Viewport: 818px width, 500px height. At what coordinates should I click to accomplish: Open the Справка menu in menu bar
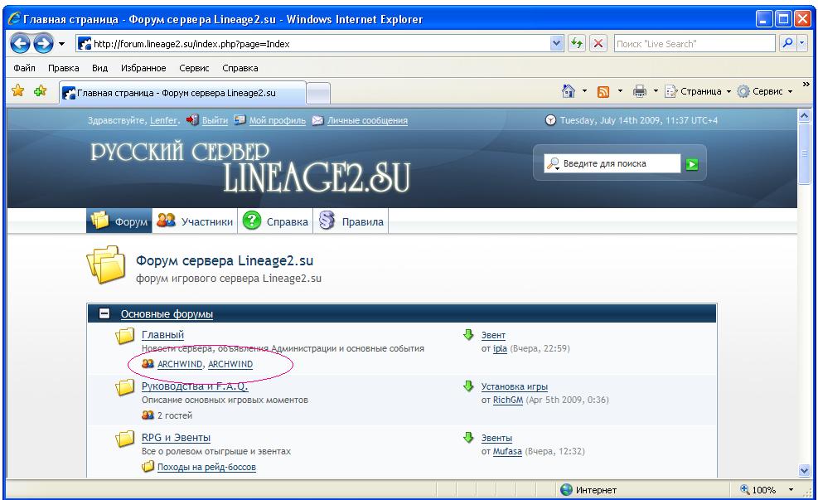[x=240, y=68]
